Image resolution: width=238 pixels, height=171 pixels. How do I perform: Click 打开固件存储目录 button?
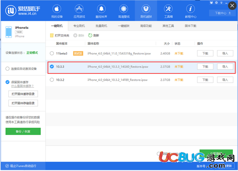pyautogui.click(x=23, y=103)
